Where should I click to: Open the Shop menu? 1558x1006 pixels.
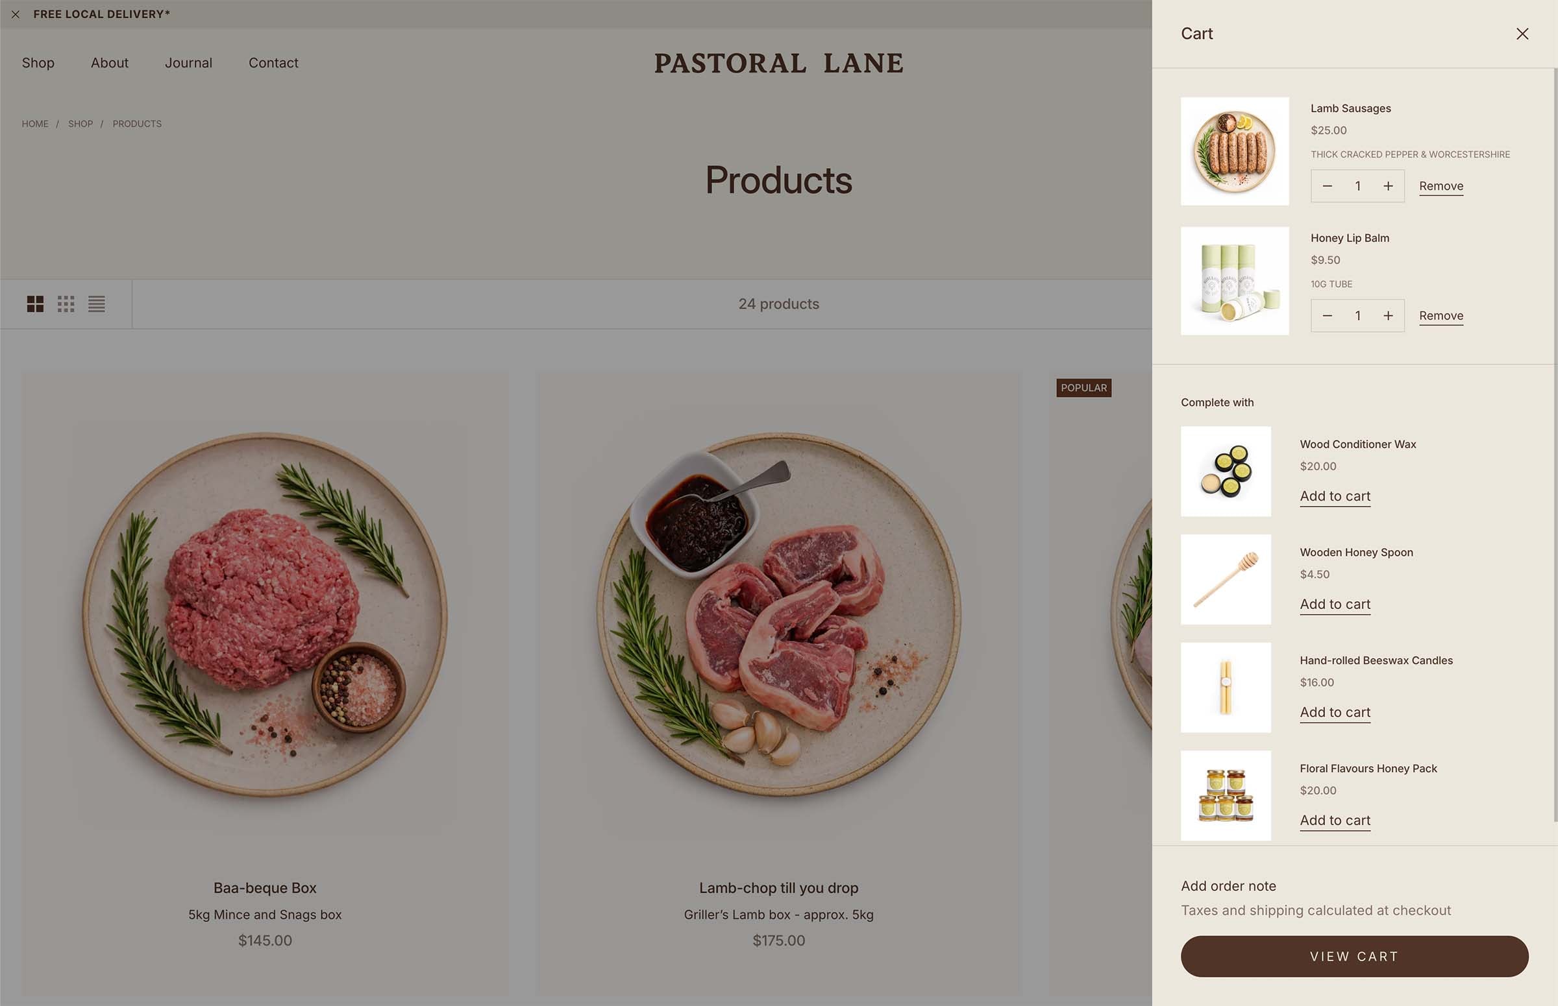(x=38, y=63)
